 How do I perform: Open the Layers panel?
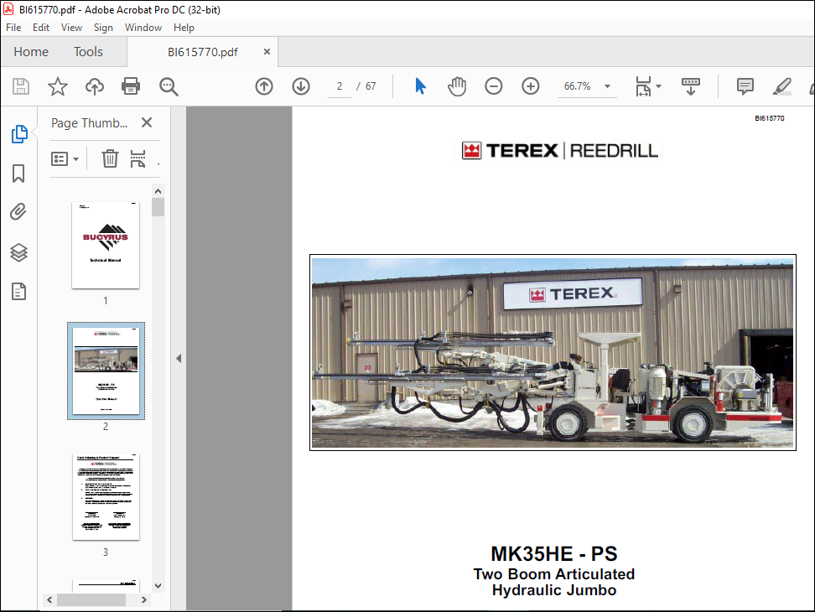tap(18, 252)
